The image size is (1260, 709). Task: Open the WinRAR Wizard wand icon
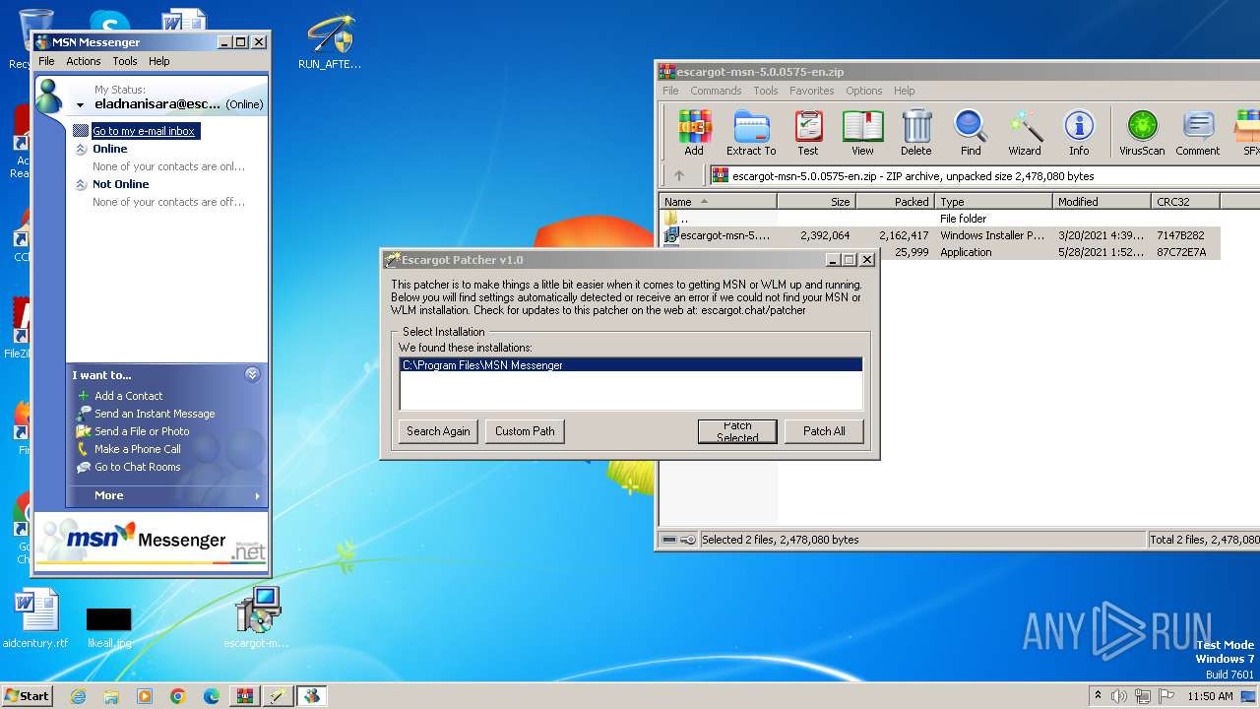click(x=1025, y=132)
